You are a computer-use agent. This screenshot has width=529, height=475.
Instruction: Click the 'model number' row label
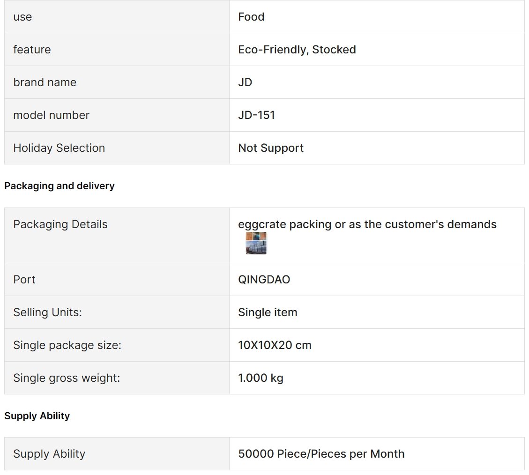(51, 115)
